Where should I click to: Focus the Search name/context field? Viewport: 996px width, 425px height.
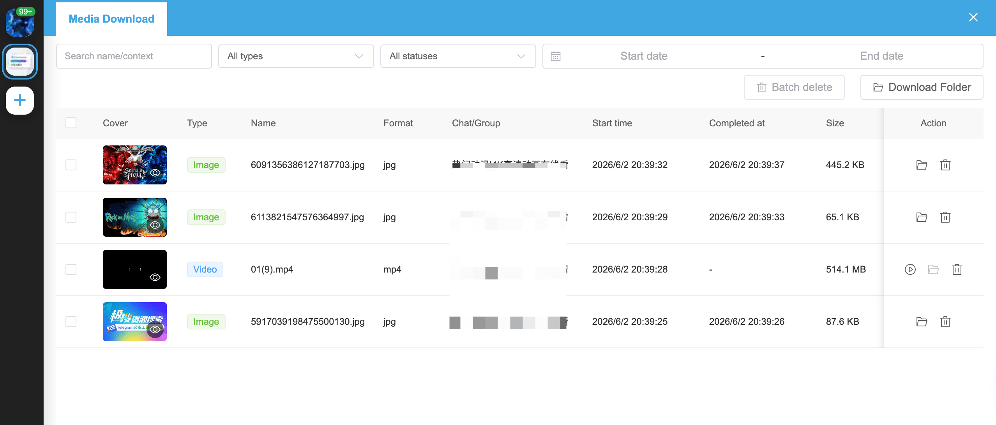coord(134,56)
